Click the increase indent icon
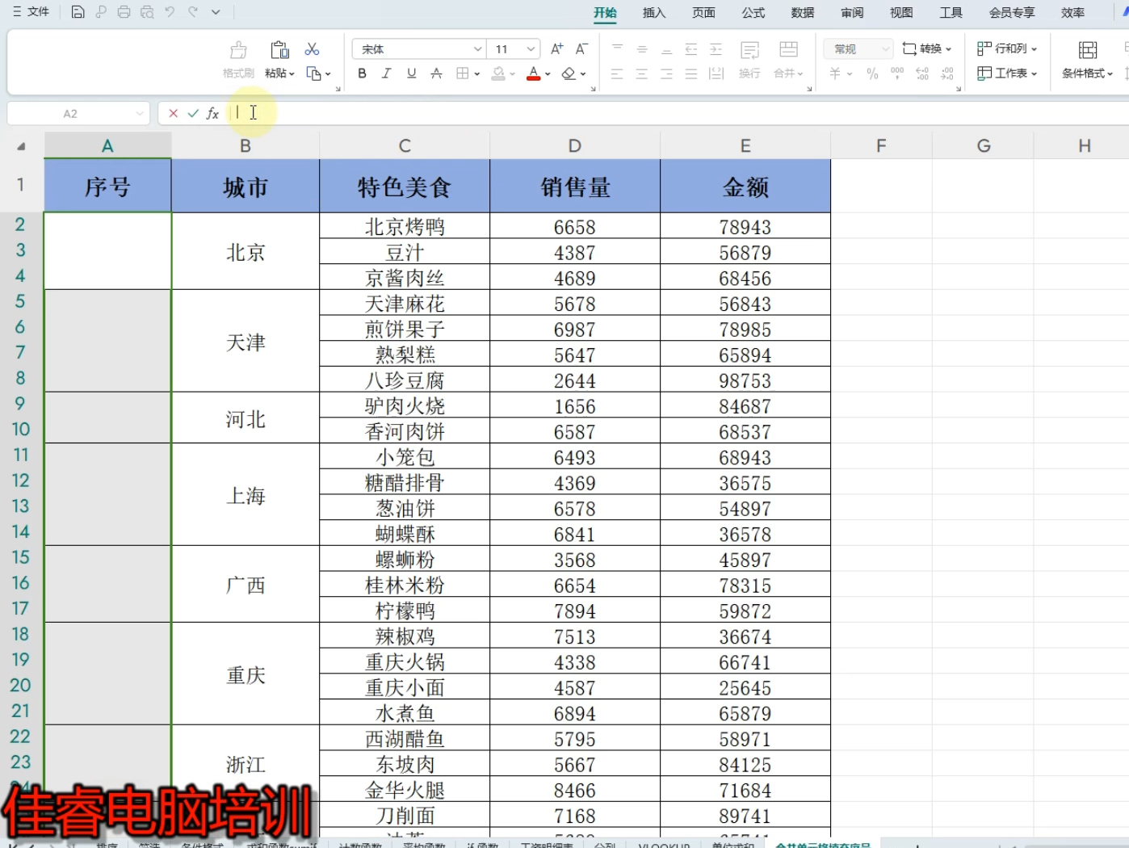 coord(716,49)
